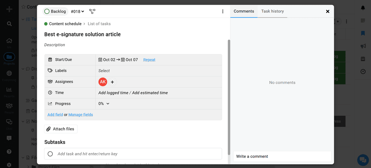Collapse the Files section in background sidebar
Screen dimensions: 371x168
[x=23, y=157]
